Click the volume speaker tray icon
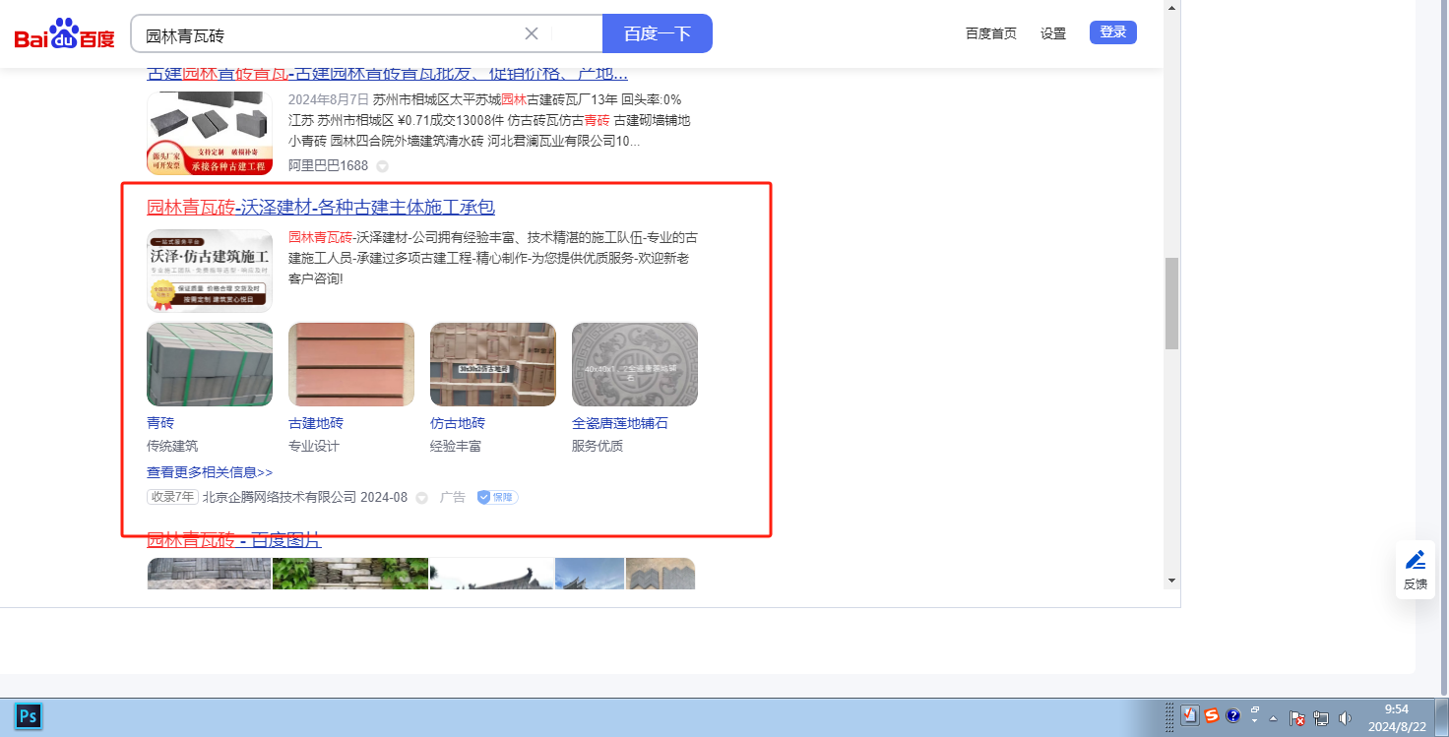This screenshot has height=737, width=1449. pos(1345,718)
